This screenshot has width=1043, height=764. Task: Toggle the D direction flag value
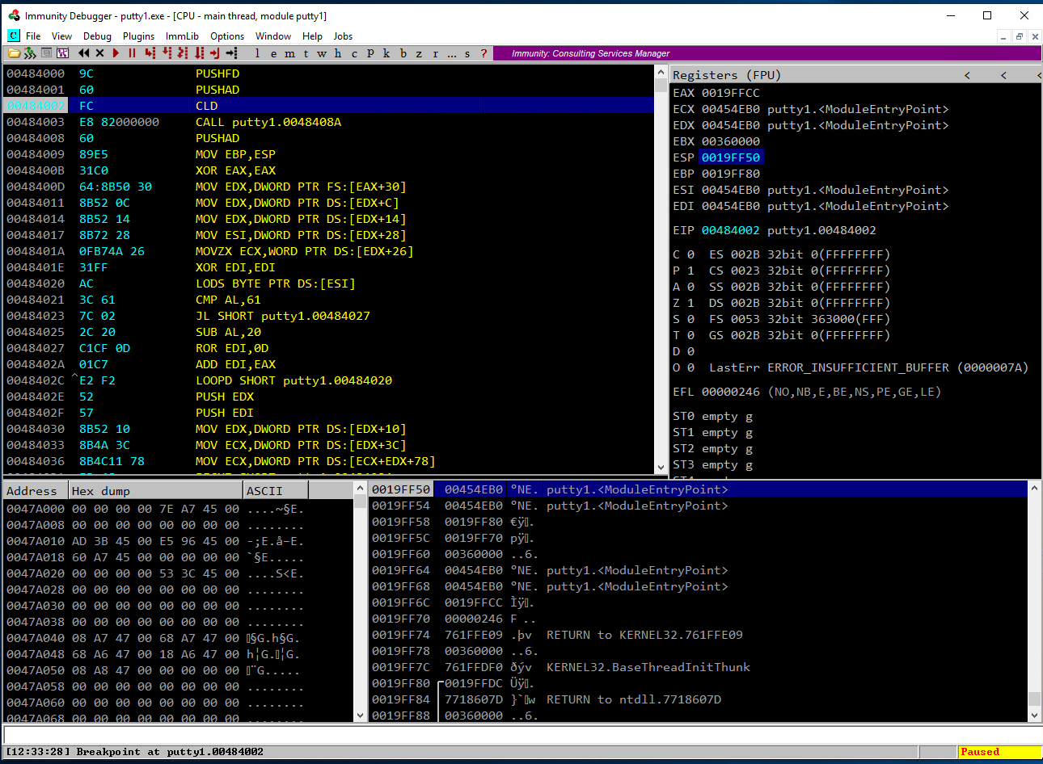(690, 351)
